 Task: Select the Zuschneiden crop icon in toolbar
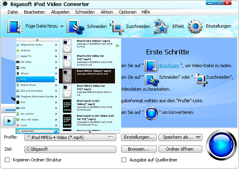[117, 27]
